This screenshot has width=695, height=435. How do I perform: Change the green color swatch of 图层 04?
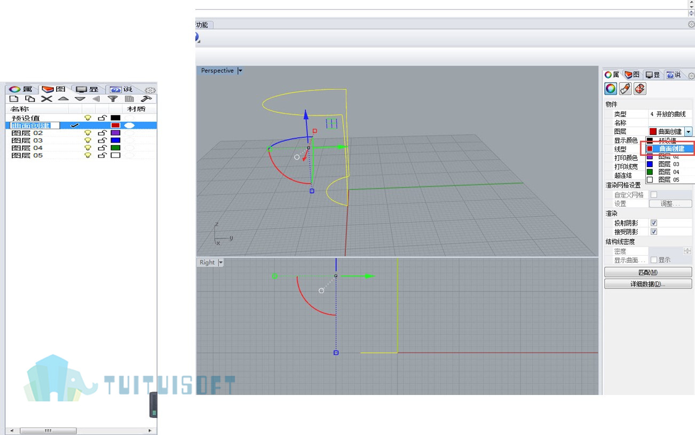click(x=115, y=148)
